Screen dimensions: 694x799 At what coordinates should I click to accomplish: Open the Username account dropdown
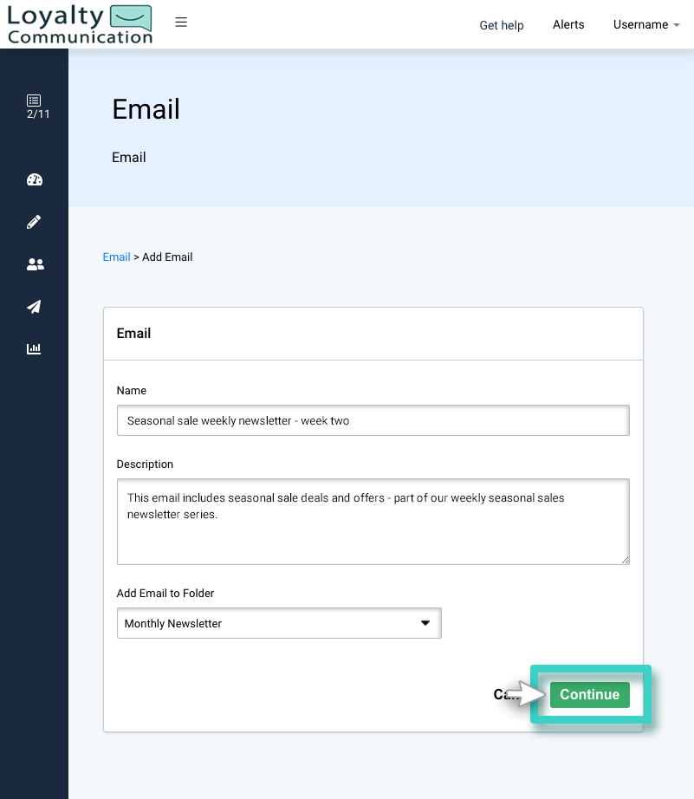pyautogui.click(x=645, y=24)
